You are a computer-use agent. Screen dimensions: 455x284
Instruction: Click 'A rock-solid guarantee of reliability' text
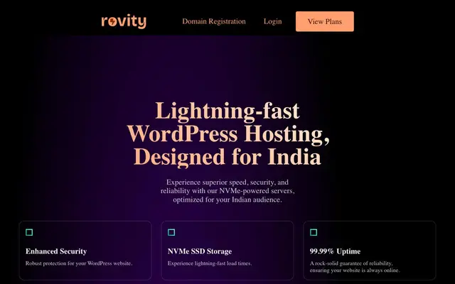click(x=355, y=267)
